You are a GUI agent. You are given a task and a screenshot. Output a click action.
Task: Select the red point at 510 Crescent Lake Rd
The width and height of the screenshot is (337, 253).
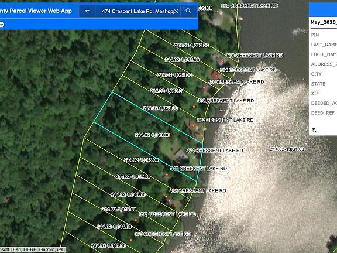(204, 88)
